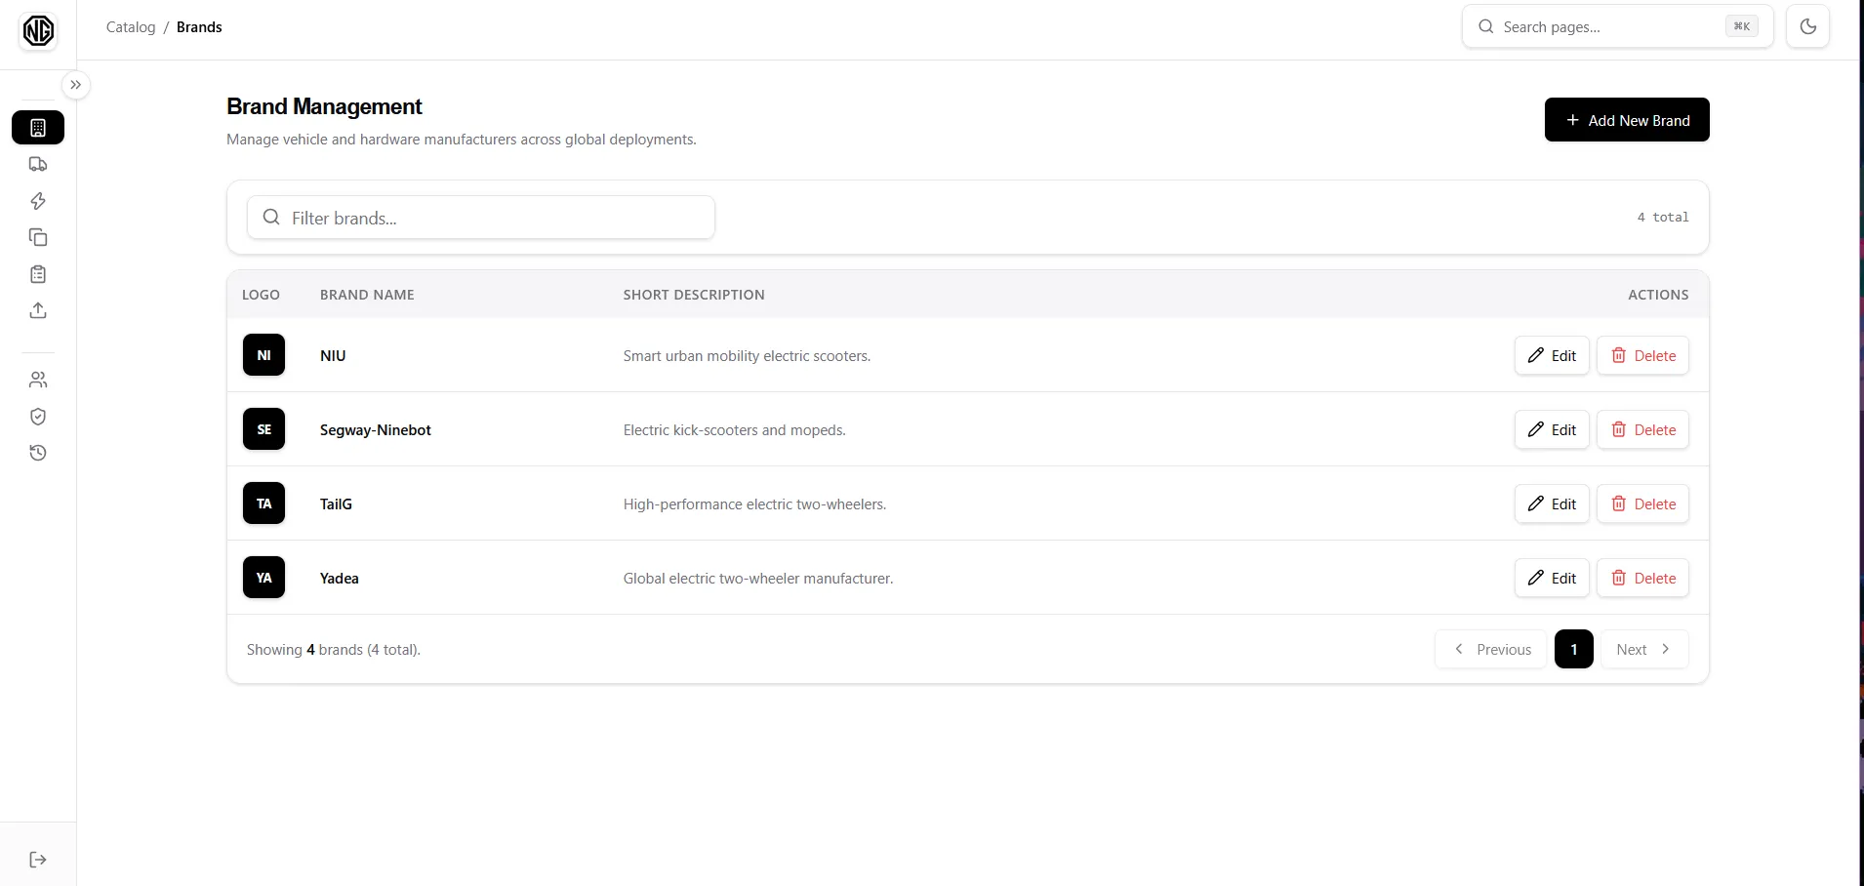Image resolution: width=1864 pixels, height=886 pixels.
Task: Click the brand name "Segway-Ninebot"
Action: point(376,430)
